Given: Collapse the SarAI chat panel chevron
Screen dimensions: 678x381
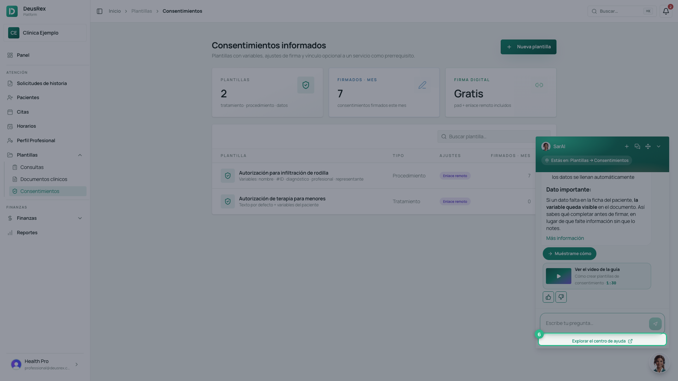Looking at the screenshot, I should tap(659, 146).
